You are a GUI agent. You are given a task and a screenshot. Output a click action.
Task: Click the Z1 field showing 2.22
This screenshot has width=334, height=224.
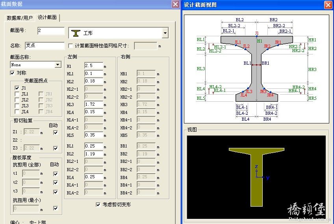click(32, 132)
